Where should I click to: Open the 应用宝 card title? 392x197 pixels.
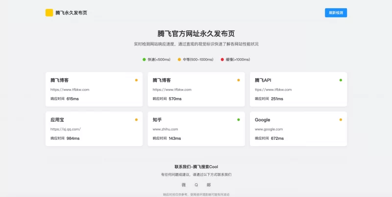coord(57,120)
